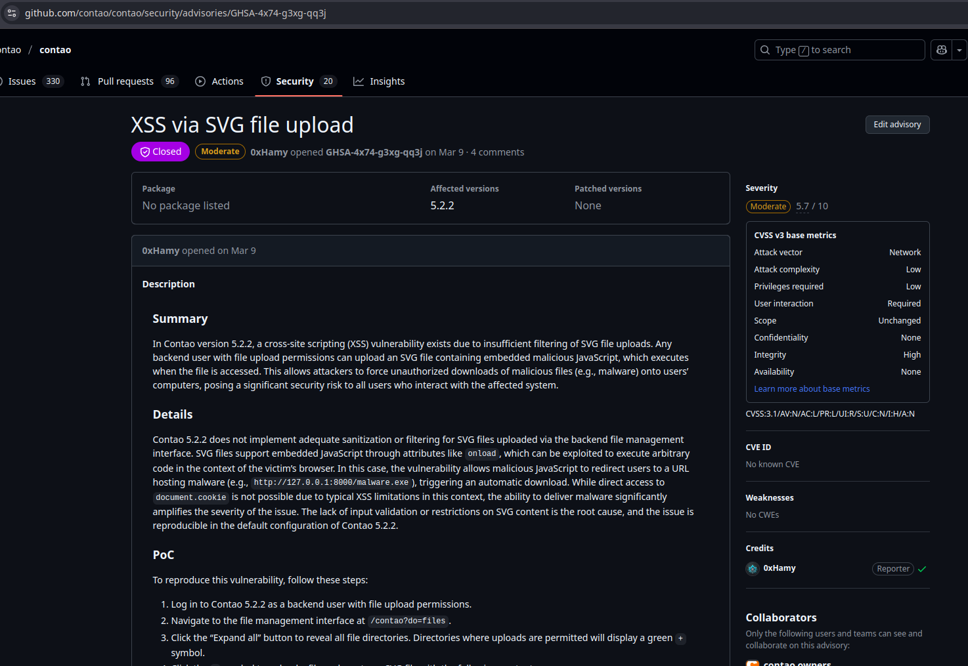Viewport: 968px width, 666px height.
Task: Click the Integrity High value
Action: click(x=912, y=355)
